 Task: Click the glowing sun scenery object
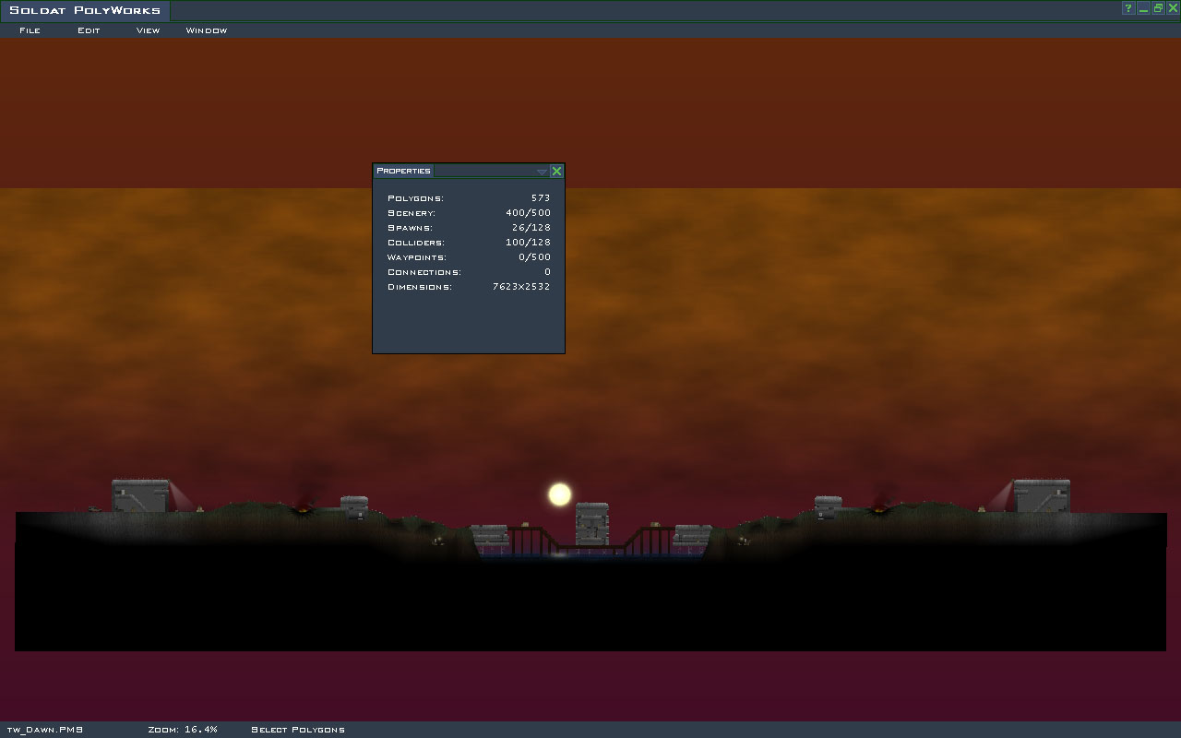pyautogui.click(x=560, y=494)
